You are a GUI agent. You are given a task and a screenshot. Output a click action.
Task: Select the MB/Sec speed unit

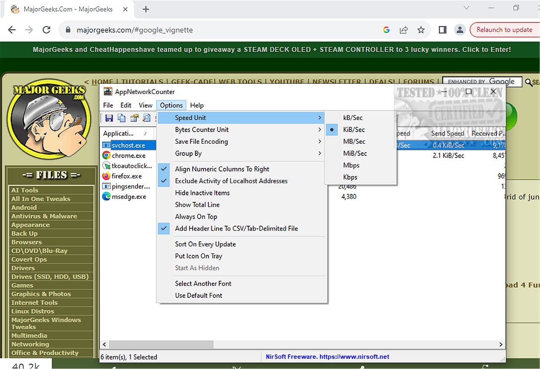click(x=361, y=142)
